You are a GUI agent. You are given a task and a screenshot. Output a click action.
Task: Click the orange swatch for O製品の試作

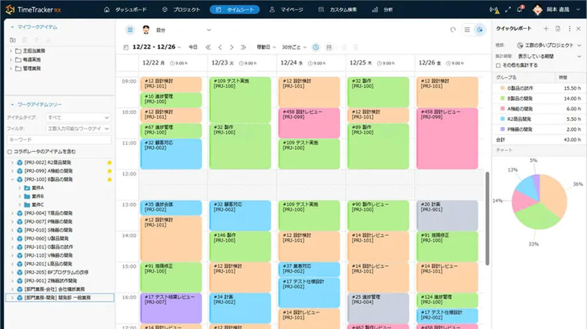click(x=503, y=88)
